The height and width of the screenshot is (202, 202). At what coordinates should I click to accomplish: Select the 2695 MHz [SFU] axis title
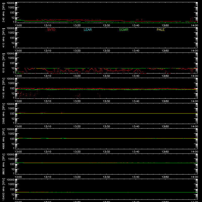click(x=3, y=113)
